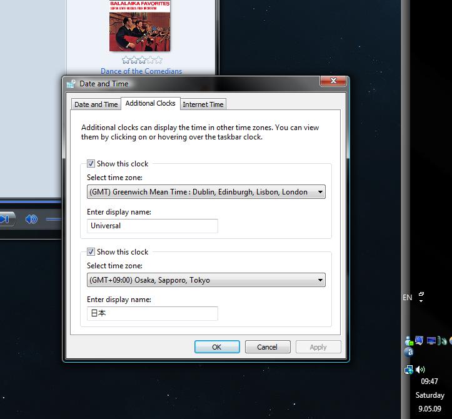Click the 'Dance of the Comedians' link
The width and height of the screenshot is (452, 419).
click(x=141, y=71)
